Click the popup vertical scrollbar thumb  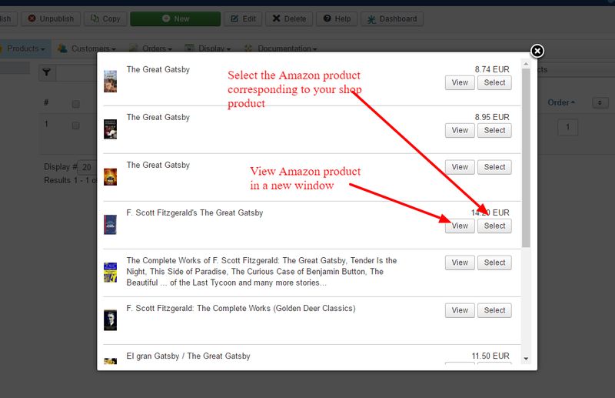pyautogui.click(x=526, y=158)
